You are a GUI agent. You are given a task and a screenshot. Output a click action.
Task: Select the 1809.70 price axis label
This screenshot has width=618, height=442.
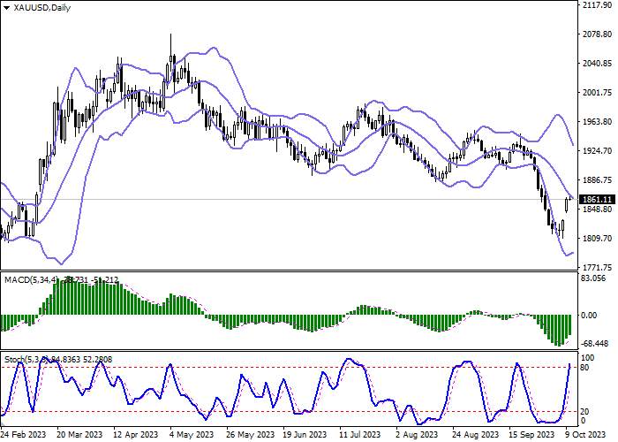click(x=598, y=239)
